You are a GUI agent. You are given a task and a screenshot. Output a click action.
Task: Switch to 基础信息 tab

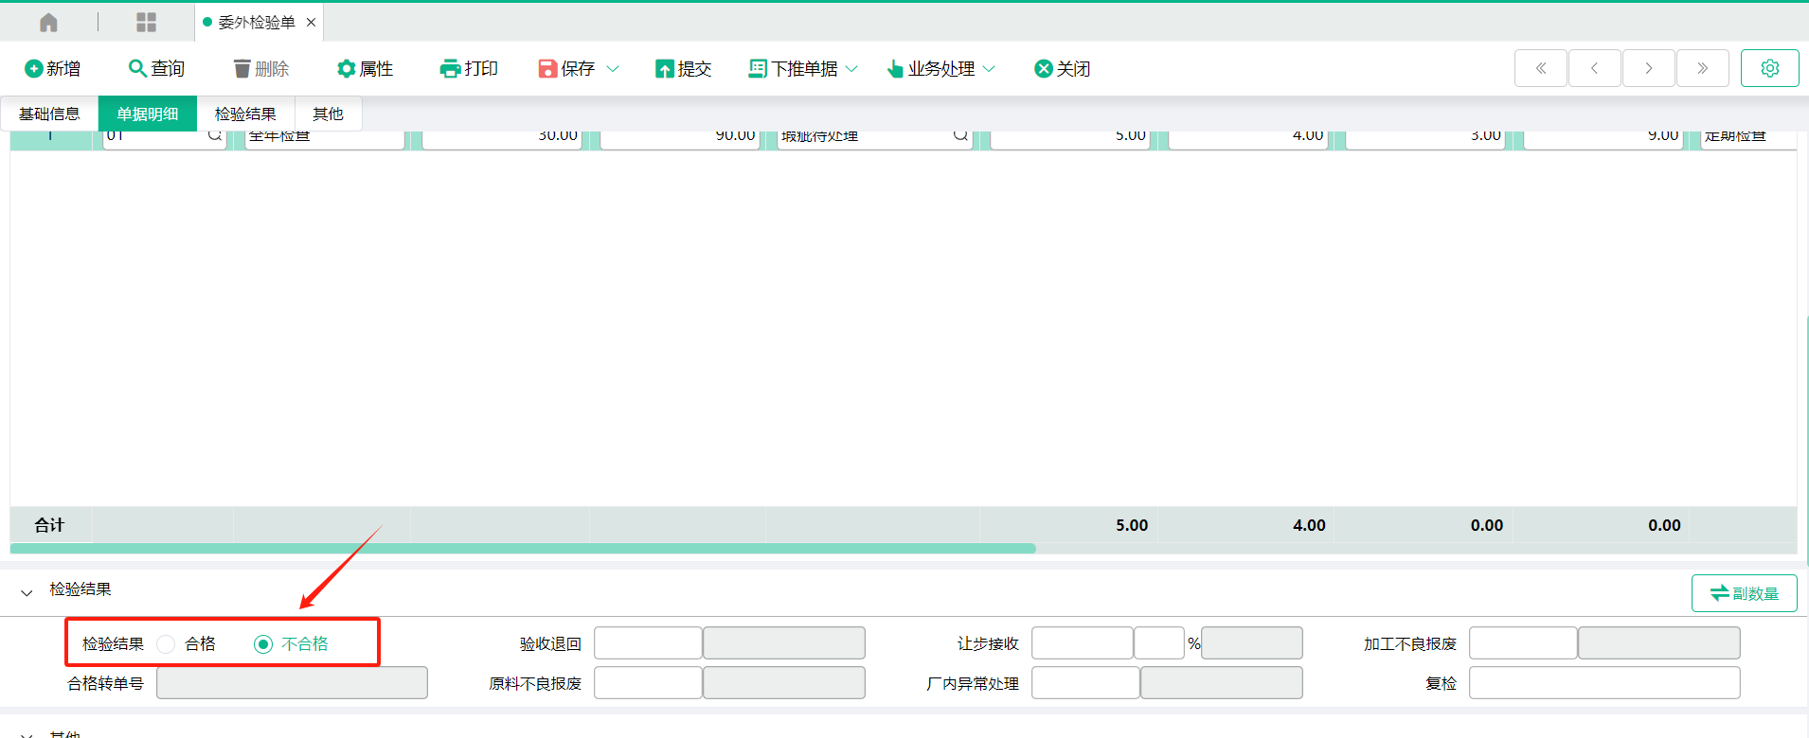pyautogui.click(x=49, y=114)
